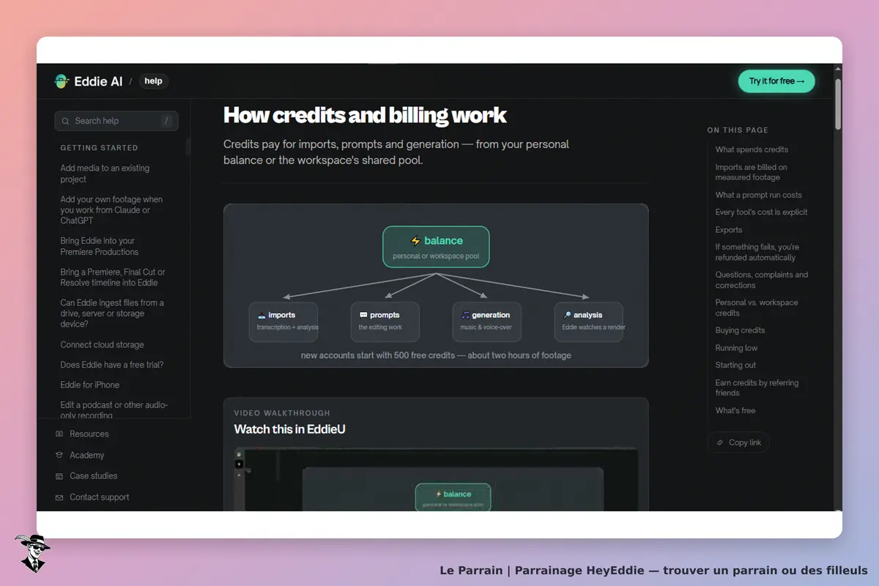The image size is (879, 586).
Task: Click the page's vertical scrollbar
Action: (x=838, y=287)
